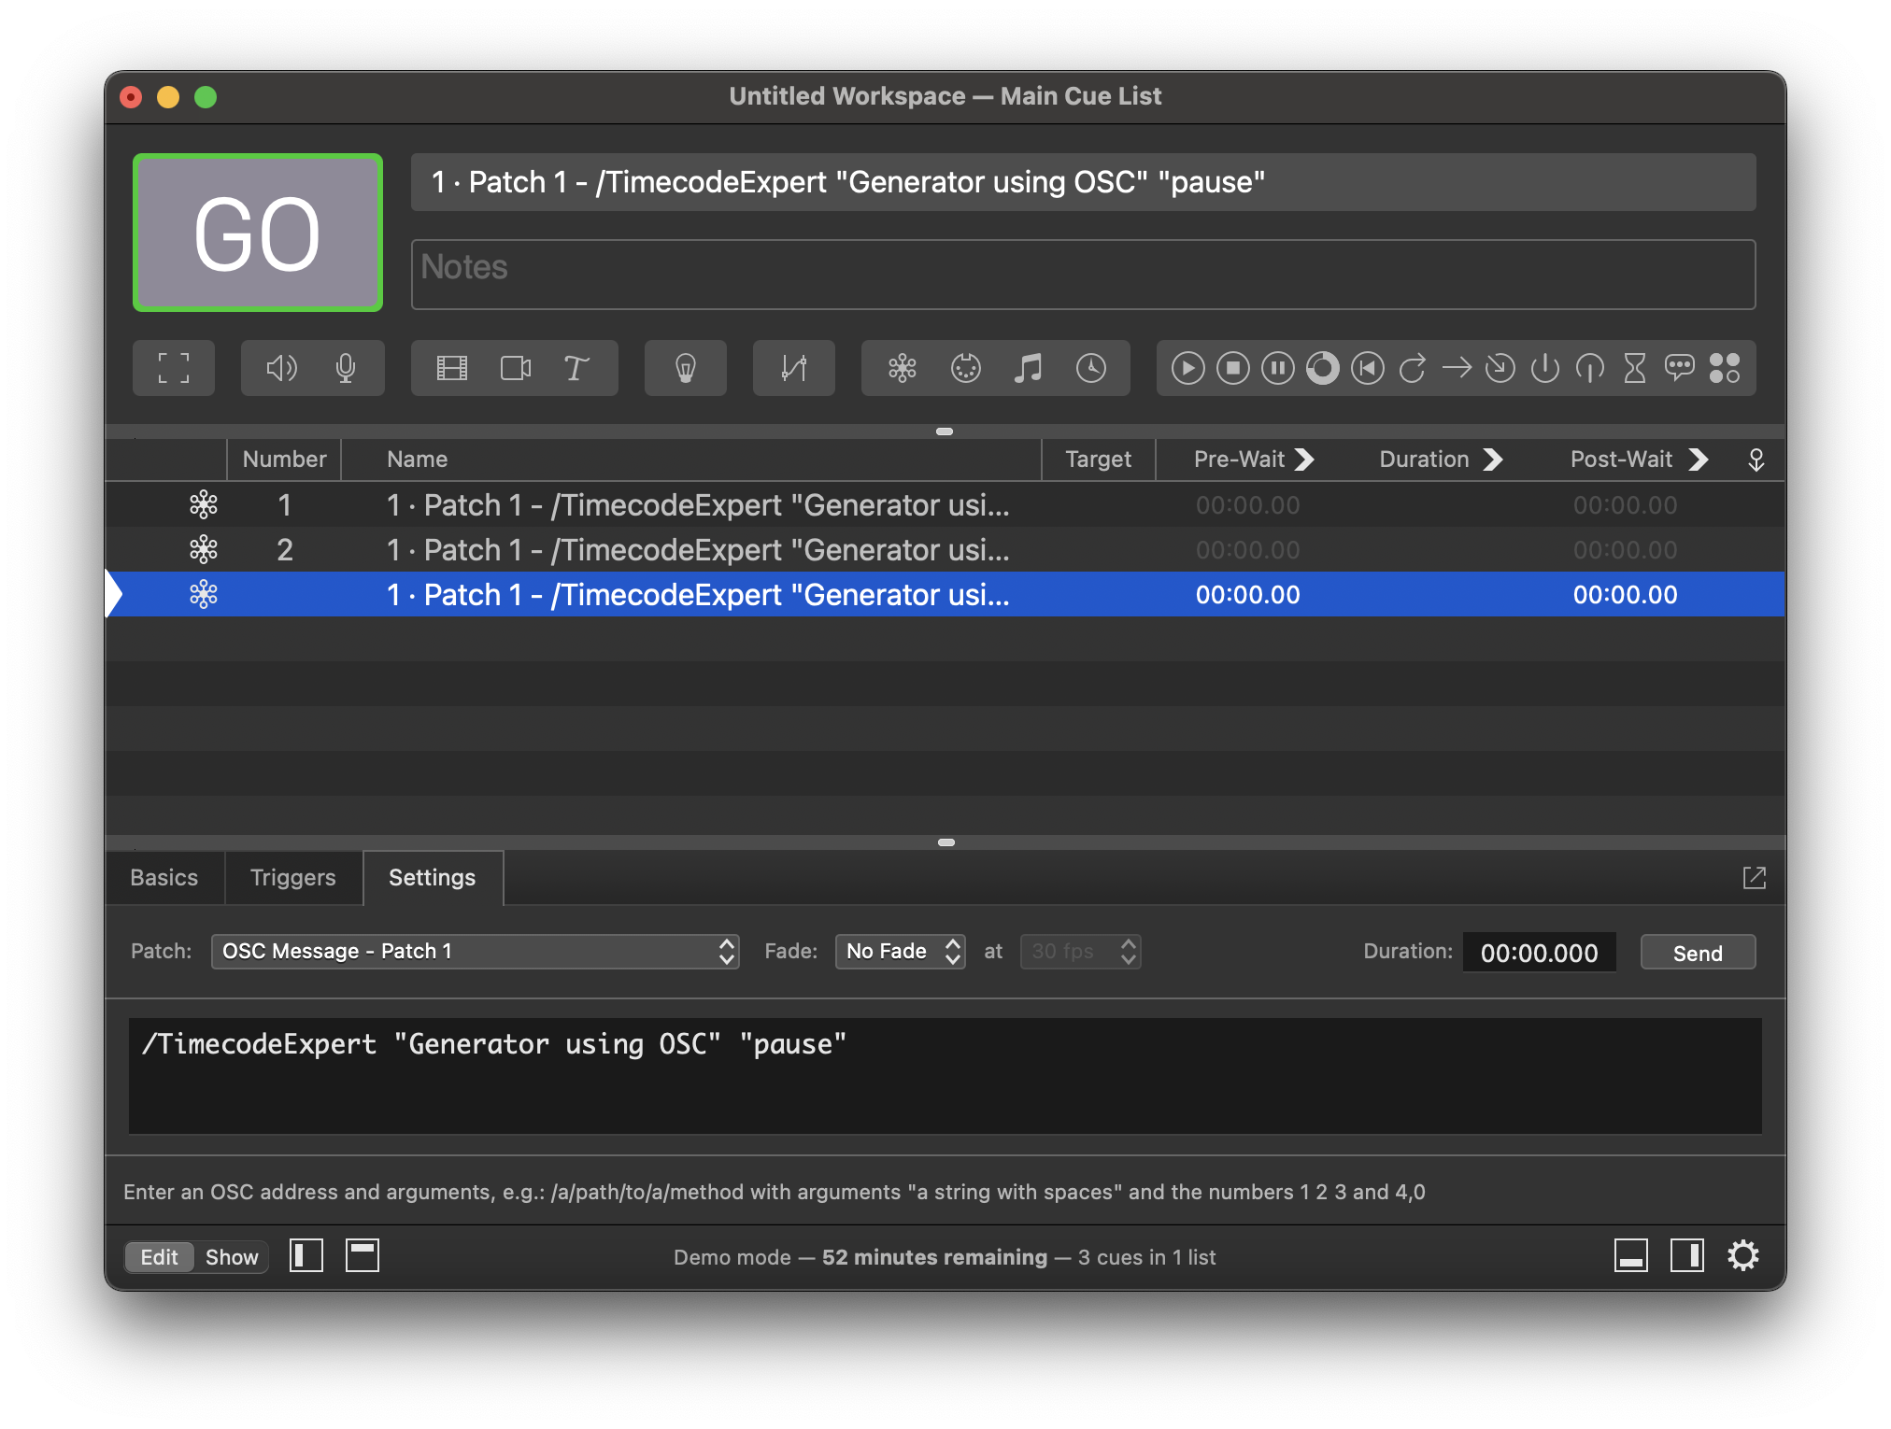Add a Timecode cue with clock icon
The image size is (1891, 1429).
click(x=1090, y=368)
